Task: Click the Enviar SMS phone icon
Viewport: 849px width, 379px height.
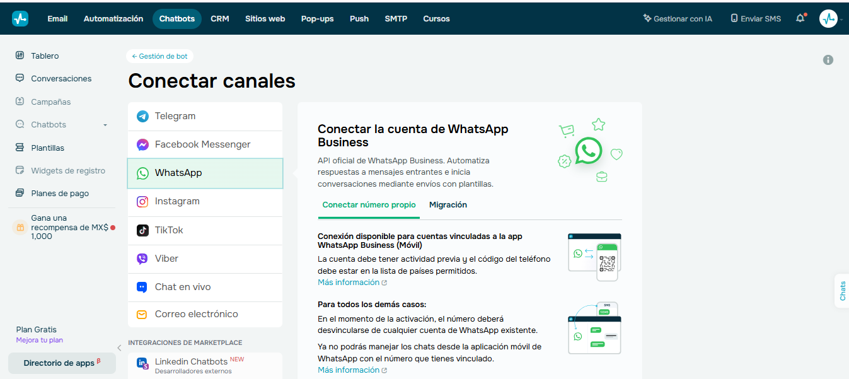Action: coord(734,18)
